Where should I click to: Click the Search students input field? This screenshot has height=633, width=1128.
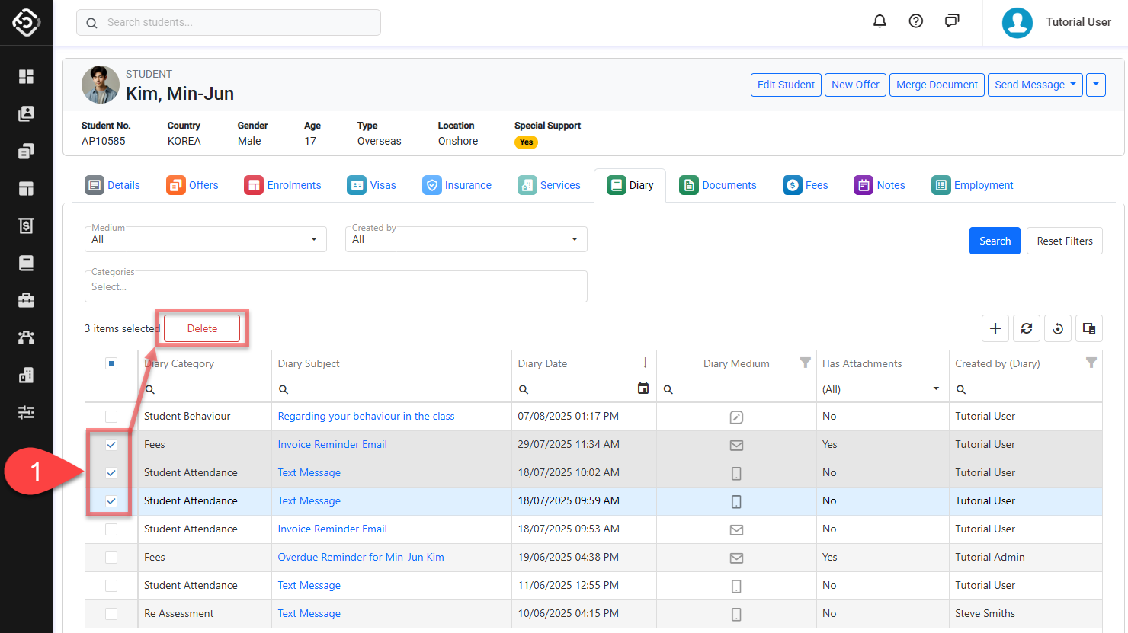pyautogui.click(x=229, y=22)
